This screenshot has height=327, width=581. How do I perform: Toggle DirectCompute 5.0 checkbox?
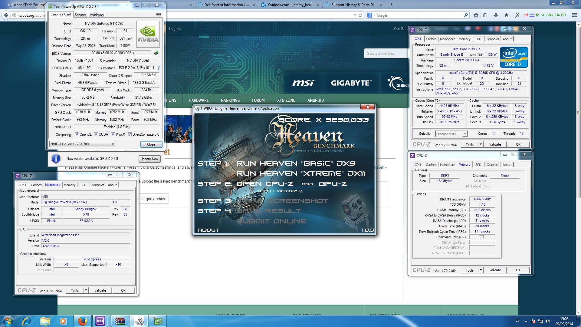click(130, 134)
